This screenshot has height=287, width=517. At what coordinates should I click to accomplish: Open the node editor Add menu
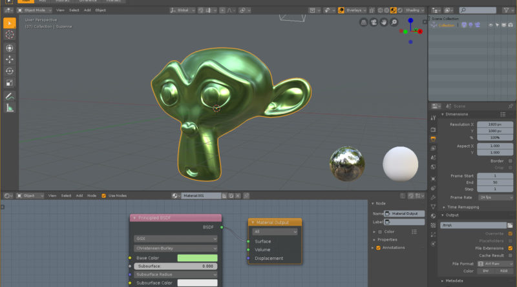(79, 195)
